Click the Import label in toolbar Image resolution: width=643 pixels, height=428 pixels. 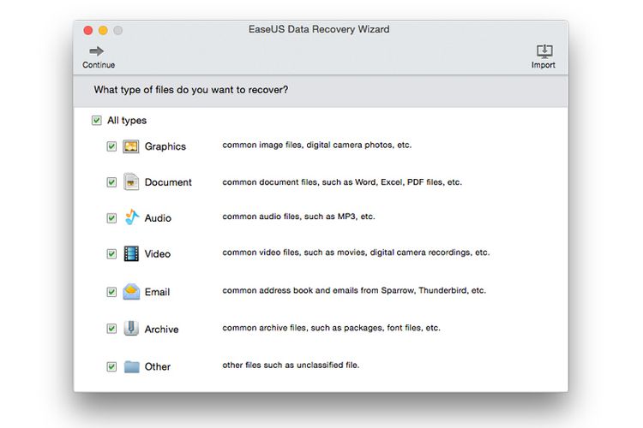click(x=544, y=65)
